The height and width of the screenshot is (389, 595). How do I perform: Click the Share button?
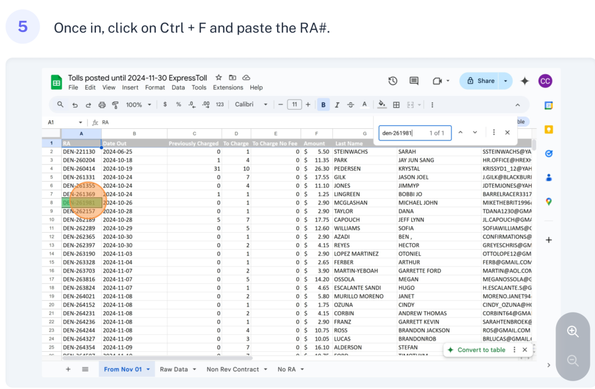point(481,81)
